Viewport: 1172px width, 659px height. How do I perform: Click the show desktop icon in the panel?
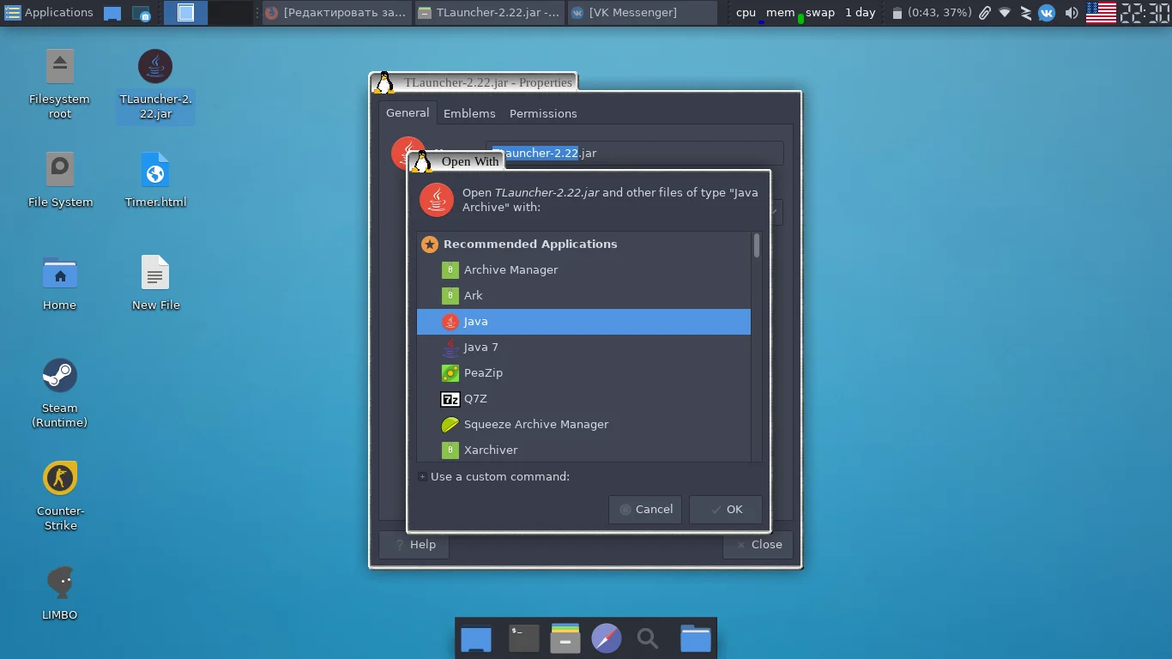[112, 13]
